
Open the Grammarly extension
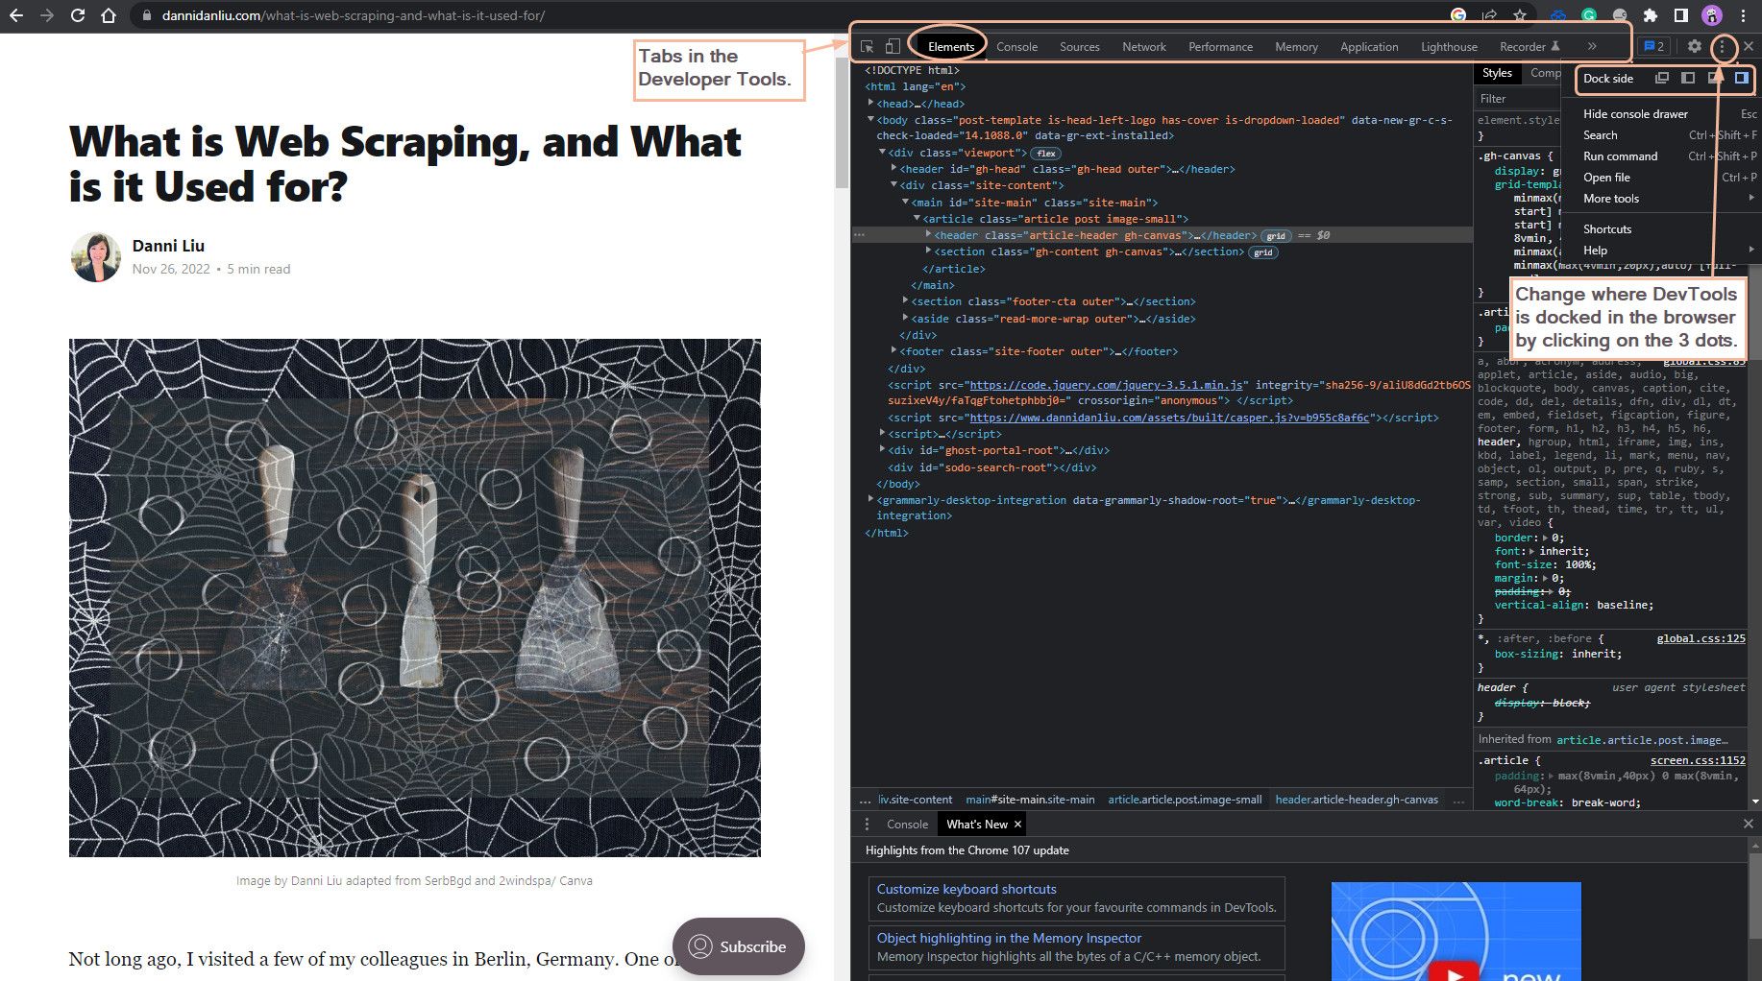tap(1589, 15)
